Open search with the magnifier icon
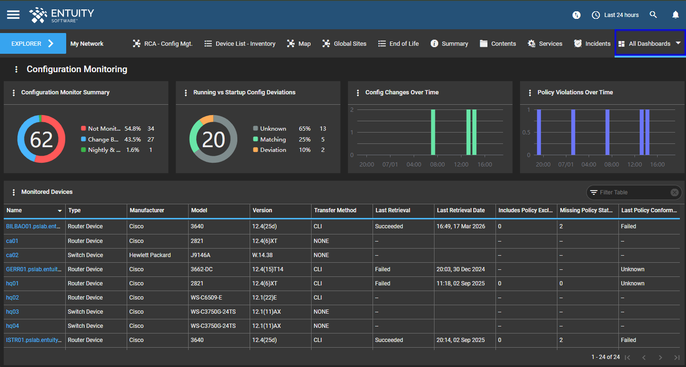Image resolution: width=686 pixels, height=367 pixels. pos(653,15)
